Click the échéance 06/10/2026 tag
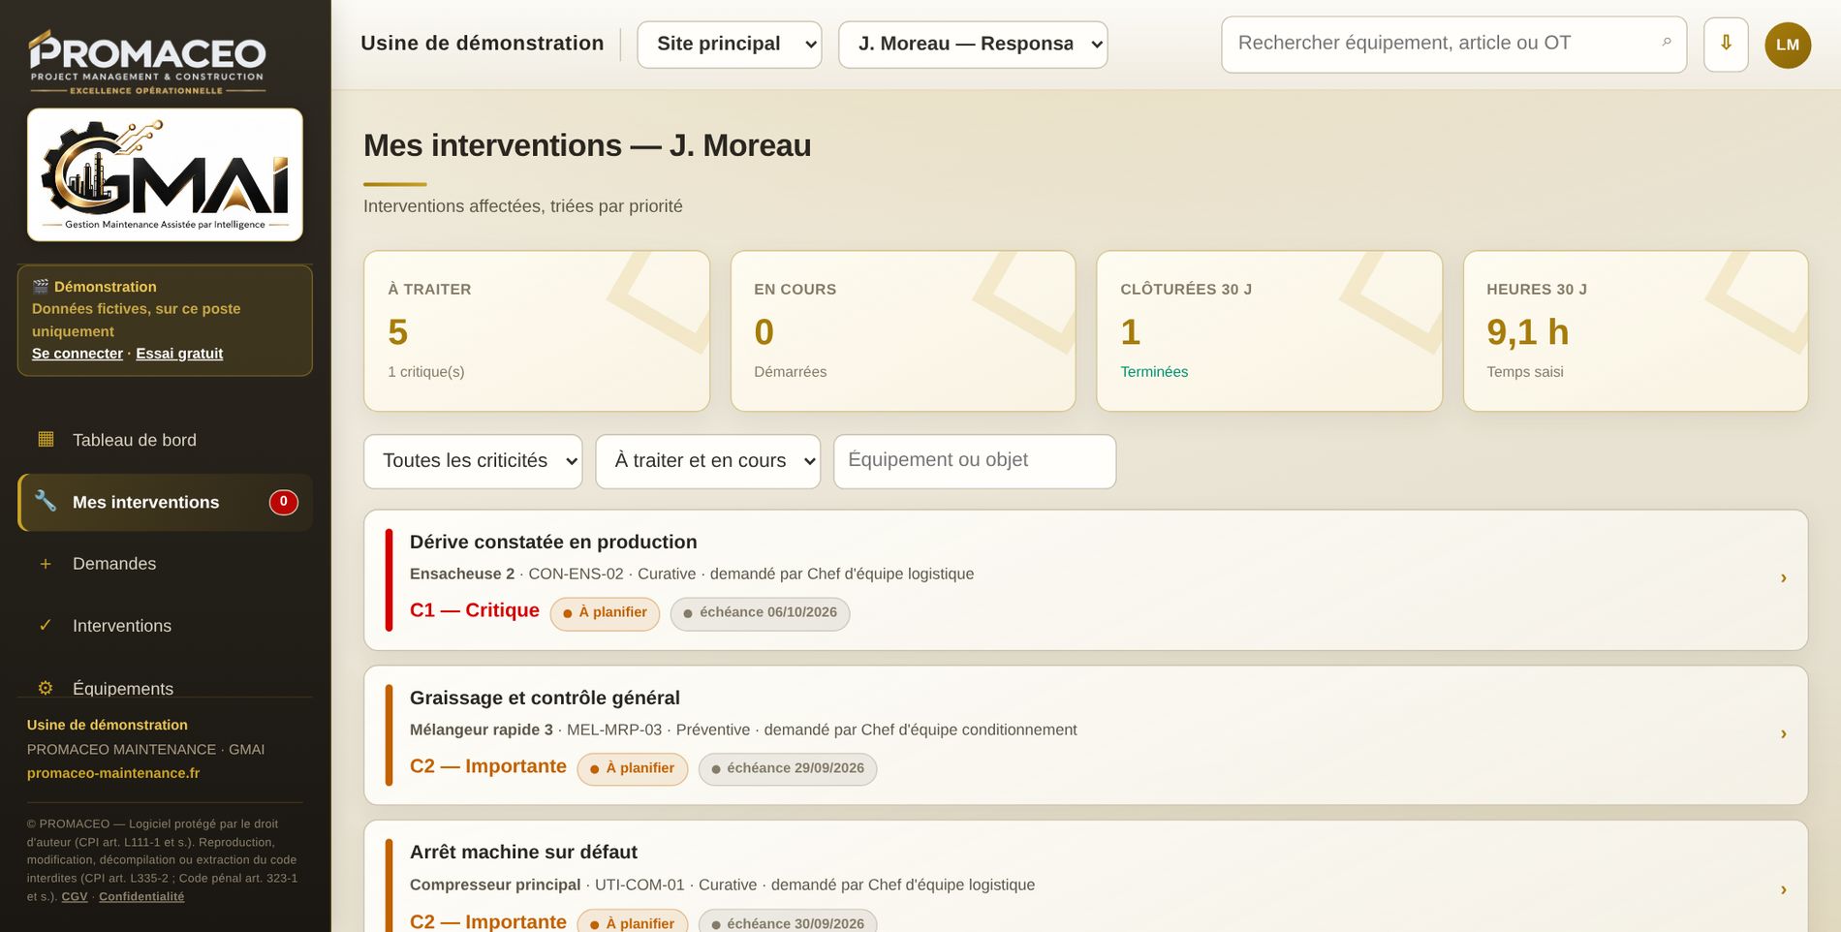 (760, 613)
